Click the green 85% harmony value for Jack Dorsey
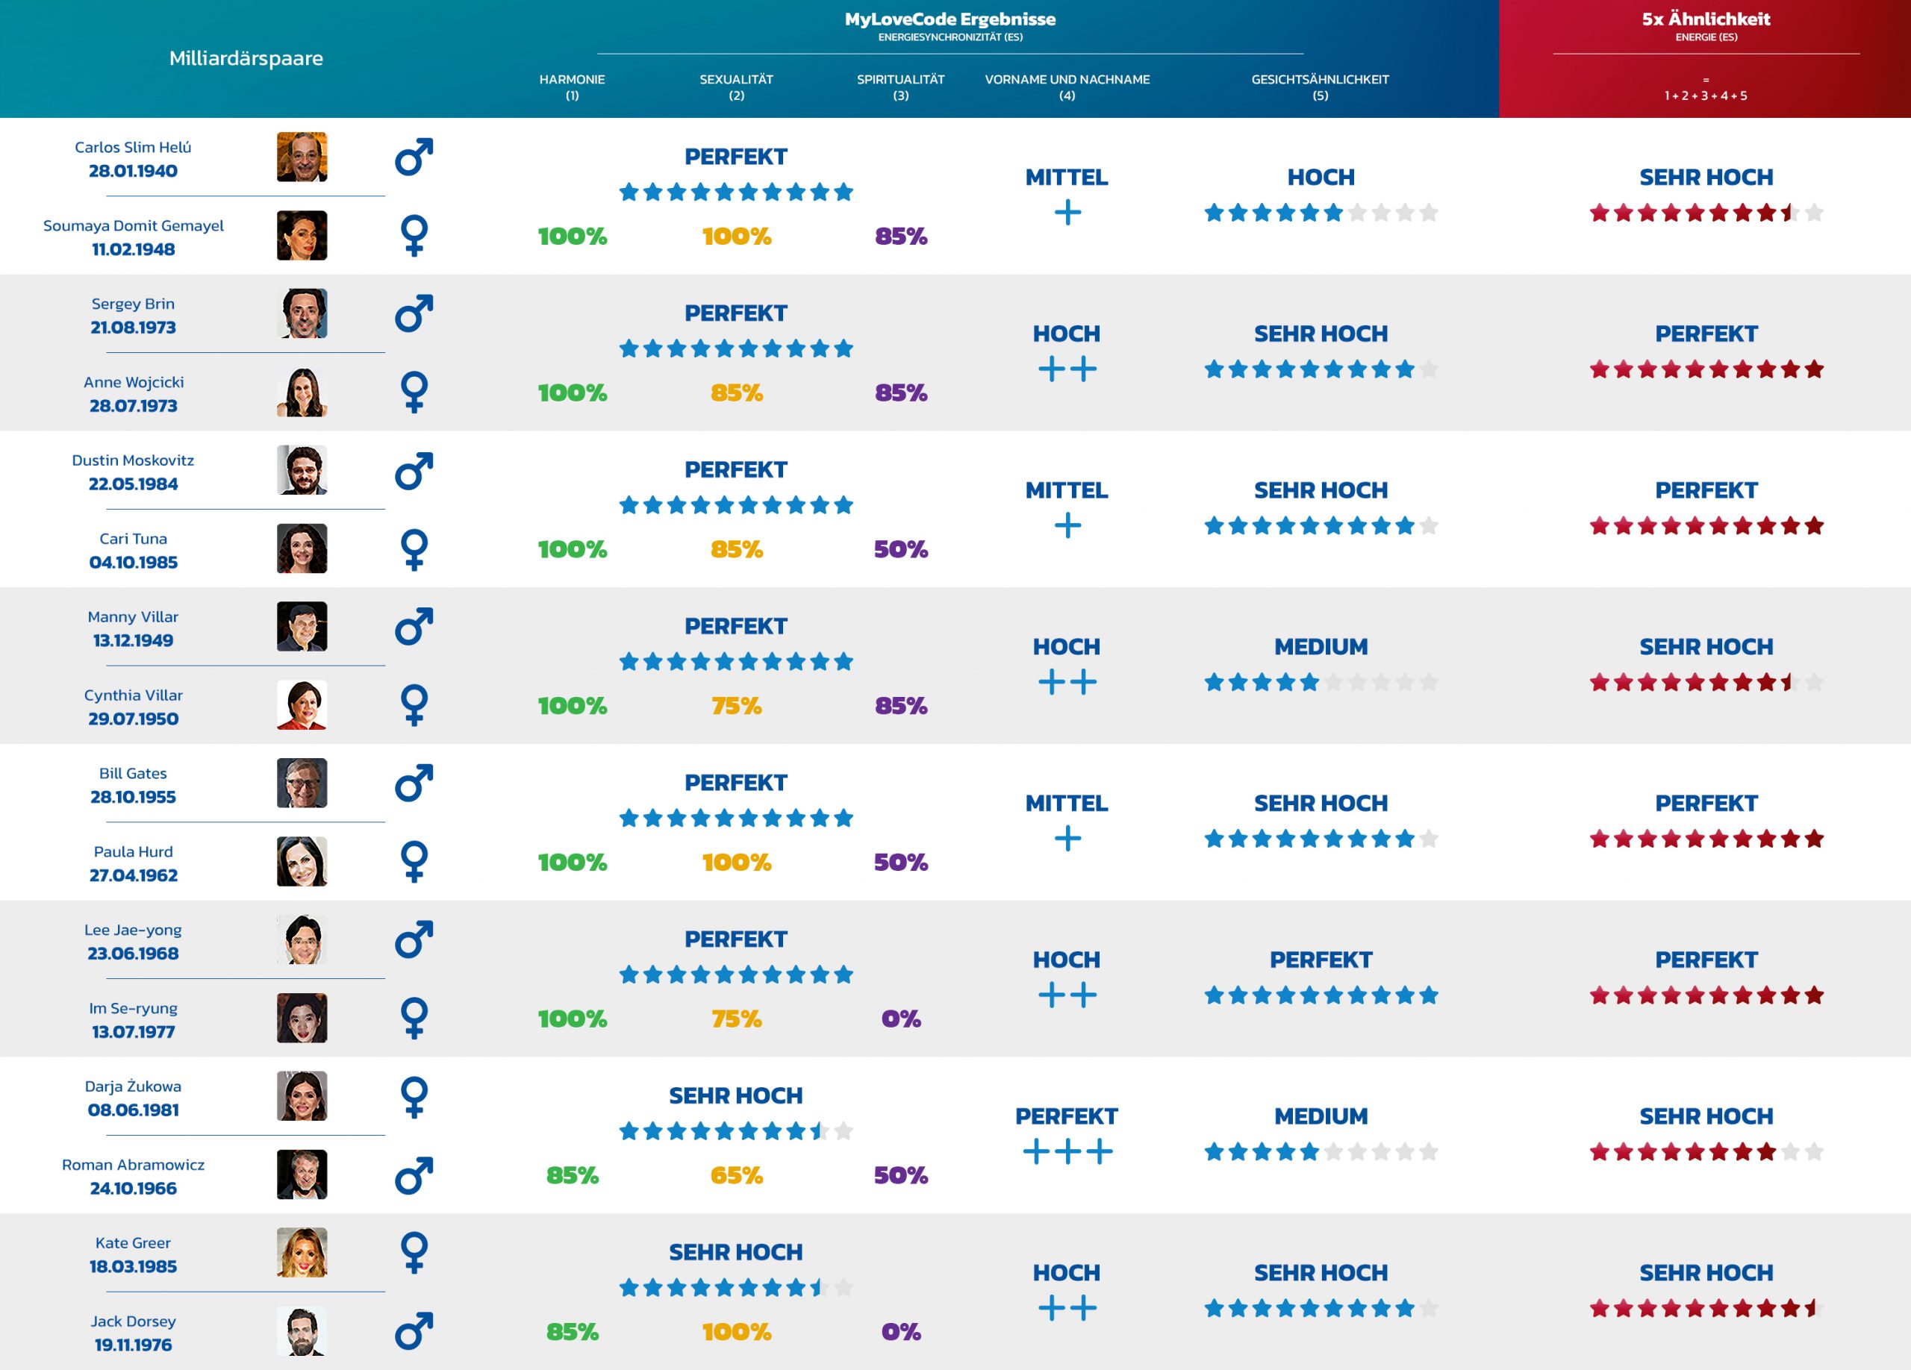 (x=572, y=1331)
